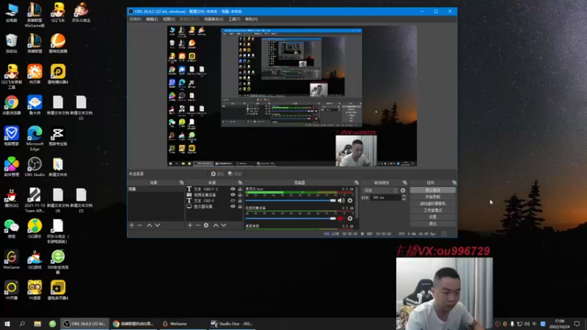
Task: Open the Windows Start menu
Action: tap(7, 323)
